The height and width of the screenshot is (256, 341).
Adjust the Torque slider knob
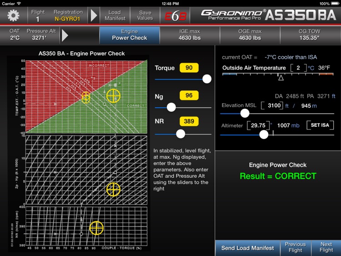click(x=207, y=79)
